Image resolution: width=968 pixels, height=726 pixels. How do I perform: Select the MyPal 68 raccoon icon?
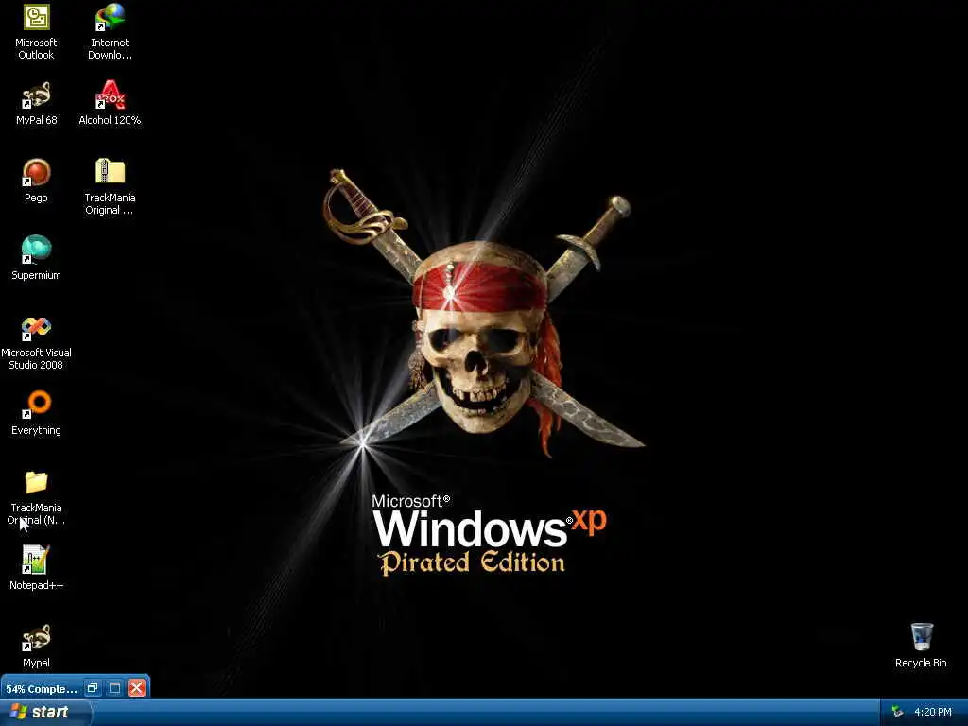pyautogui.click(x=36, y=95)
